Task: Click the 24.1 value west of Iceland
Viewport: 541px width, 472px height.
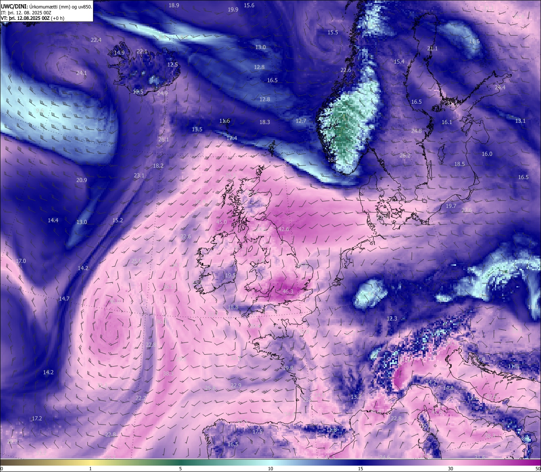Action: tap(82, 73)
